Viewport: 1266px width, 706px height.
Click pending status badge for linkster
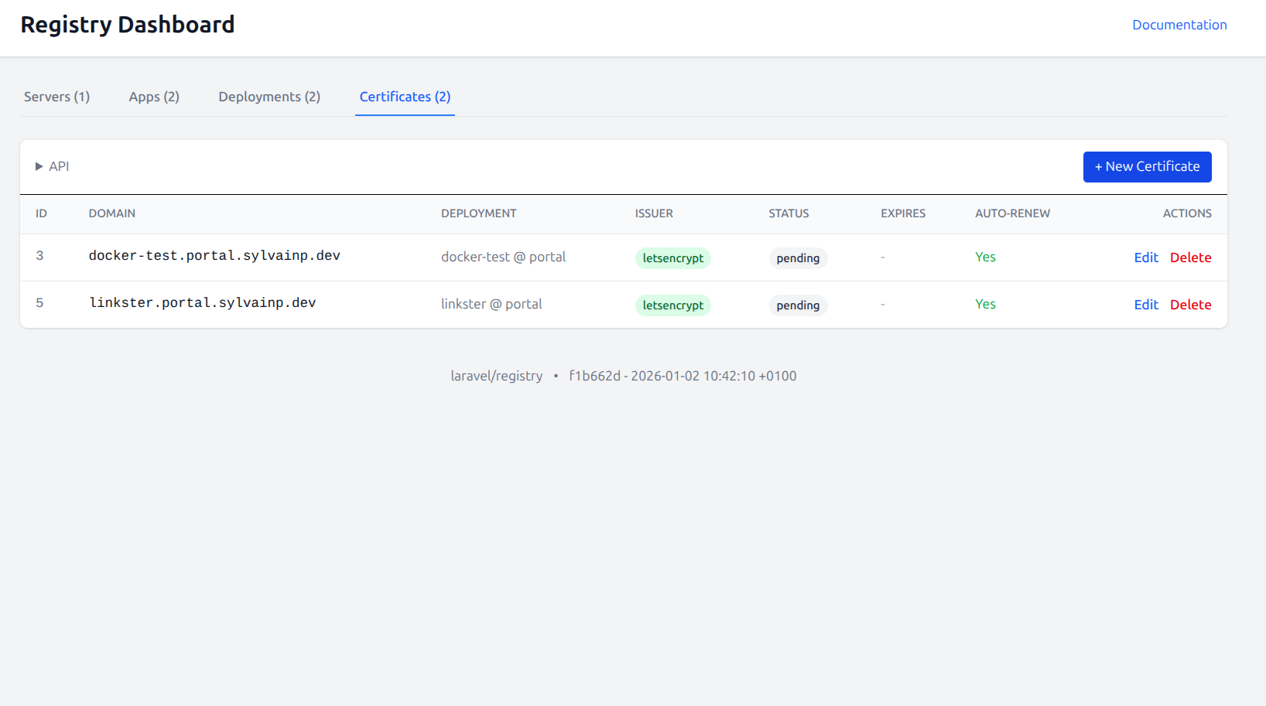click(797, 305)
